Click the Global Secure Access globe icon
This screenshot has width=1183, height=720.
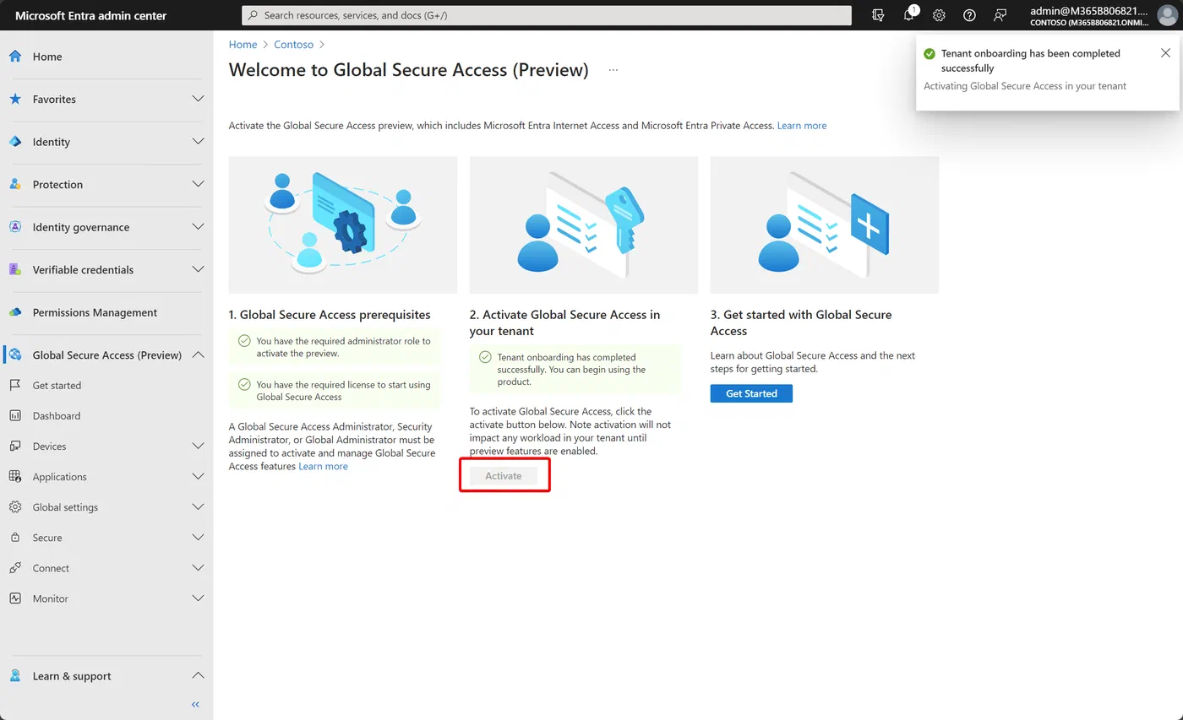pyautogui.click(x=15, y=355)
